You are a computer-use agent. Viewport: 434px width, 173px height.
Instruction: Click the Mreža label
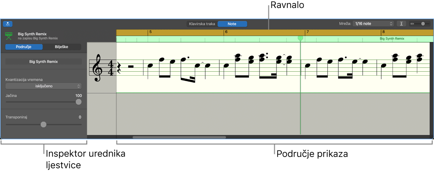point(345,24)
